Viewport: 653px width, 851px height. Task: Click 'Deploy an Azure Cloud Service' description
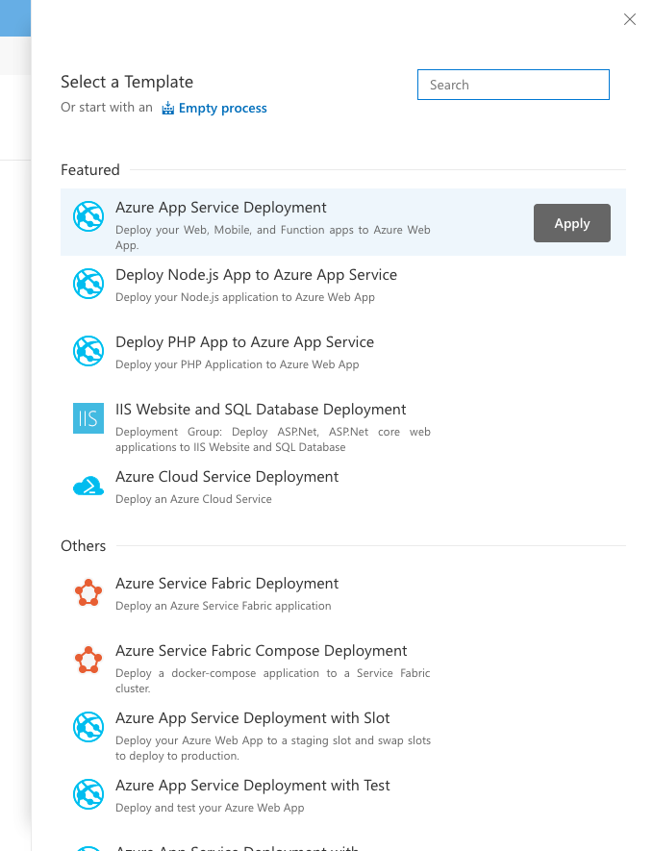tap(193, 499)
